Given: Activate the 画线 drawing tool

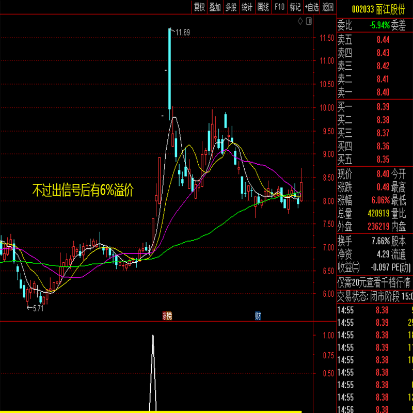Looking at the screenshot, I should point(263,7).
